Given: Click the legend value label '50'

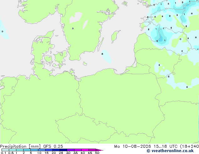Looking at the screenshot, I should point(97,153).
